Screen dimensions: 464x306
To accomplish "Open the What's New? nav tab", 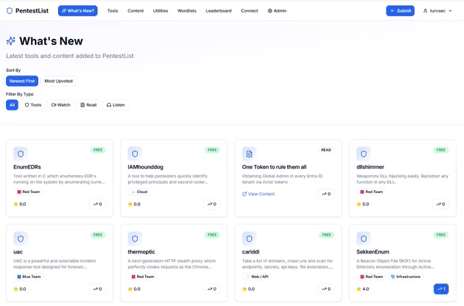I will [x=78, y=11].
